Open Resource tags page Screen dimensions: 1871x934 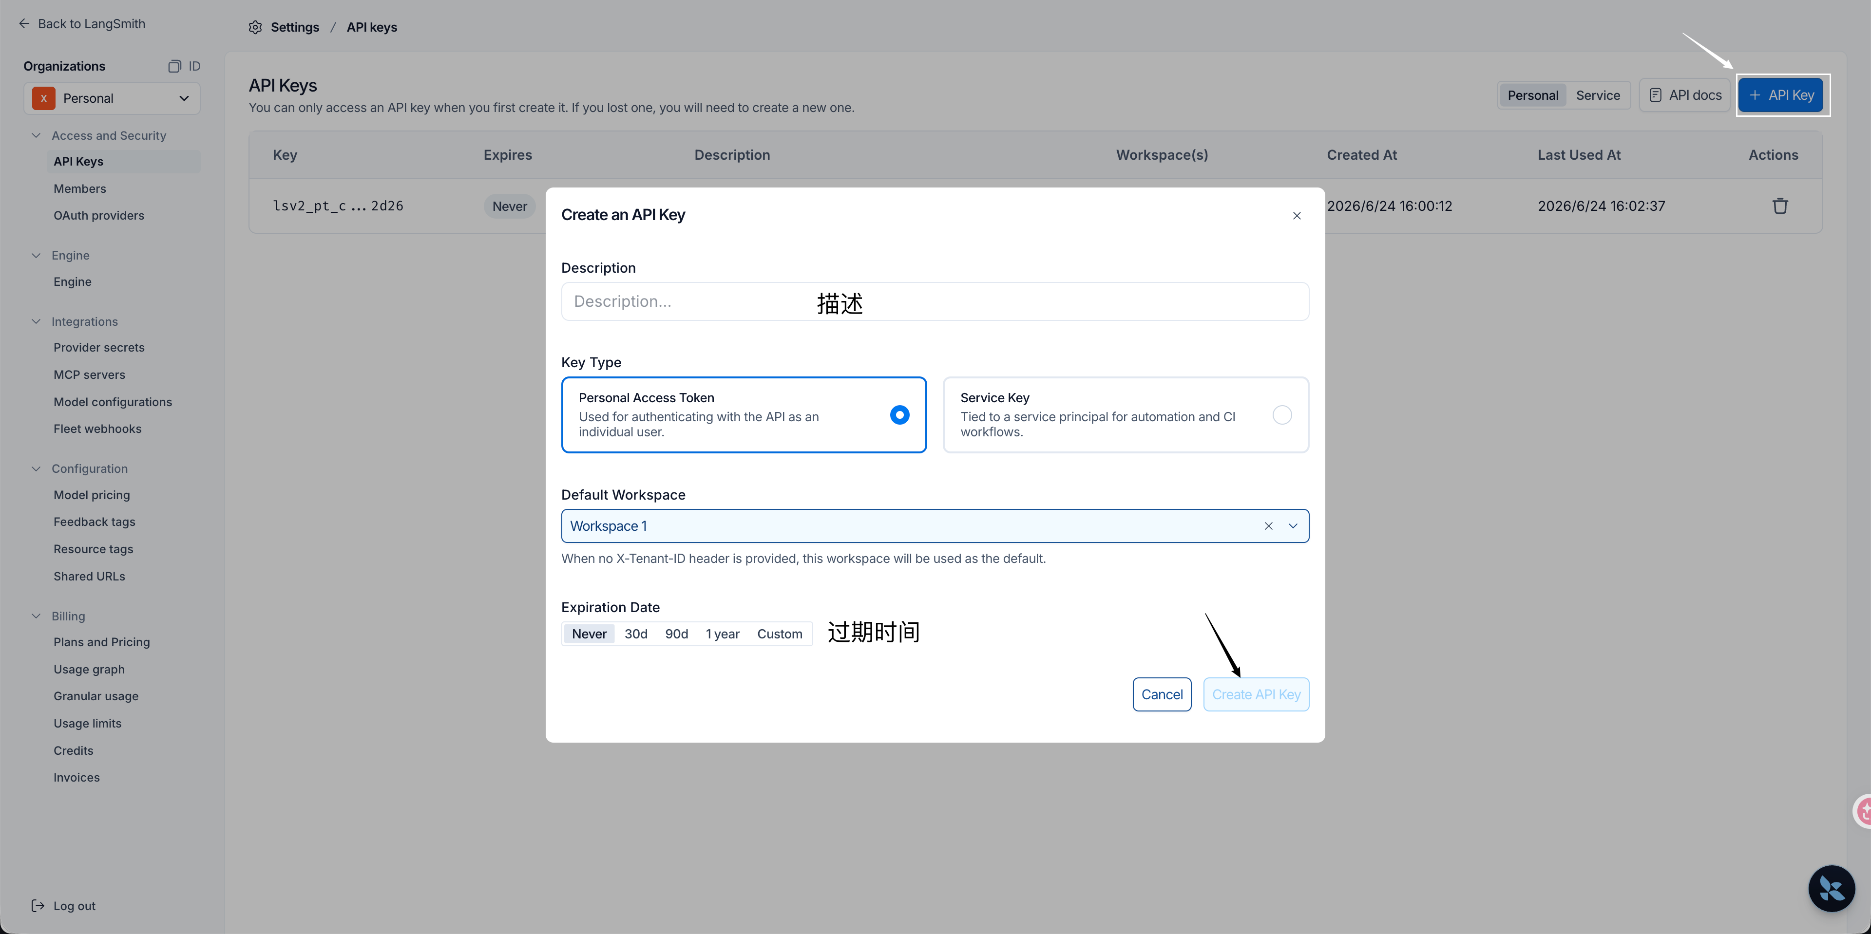pyautogui.click(x=93, y=549)
